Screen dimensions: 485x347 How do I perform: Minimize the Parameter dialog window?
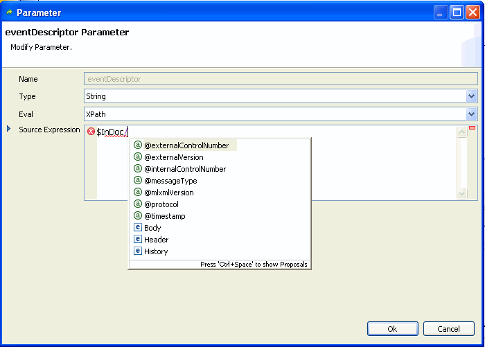(441, 12)
